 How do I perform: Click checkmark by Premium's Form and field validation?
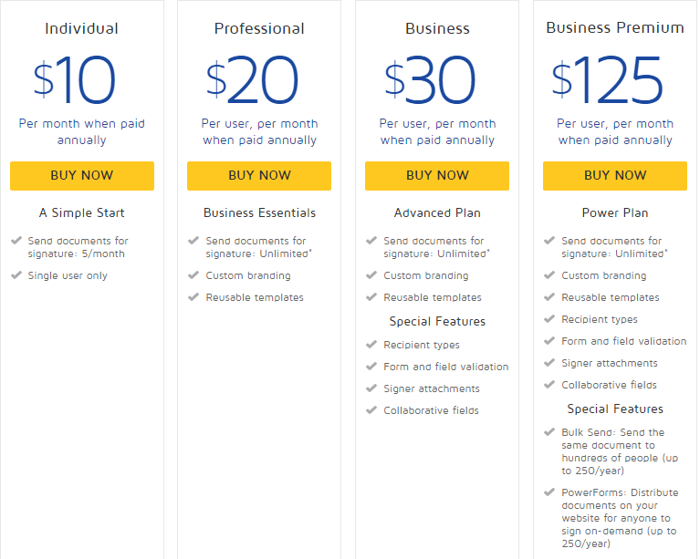(x=549, y=341)
